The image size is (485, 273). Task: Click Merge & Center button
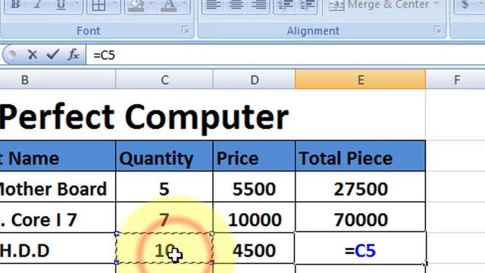pos(379,5)
